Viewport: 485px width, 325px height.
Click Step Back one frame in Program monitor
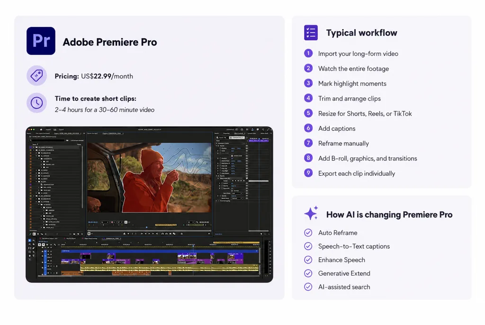145,234
